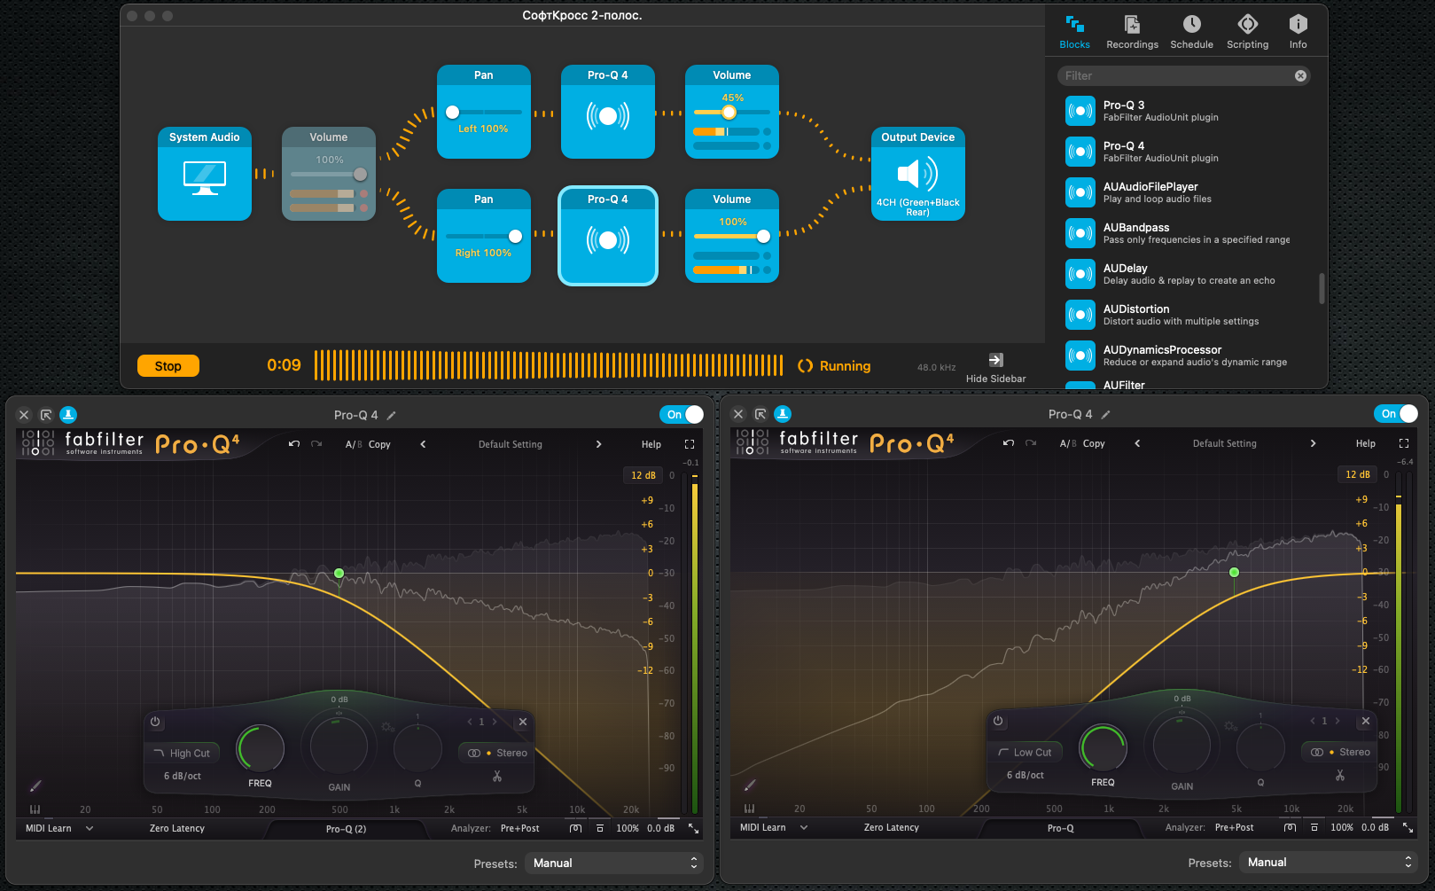Unpin the Low Cut Pro-Q 4 window
Image resolution: width=1435 pixels, height=891 pixels.
[783, 414]
